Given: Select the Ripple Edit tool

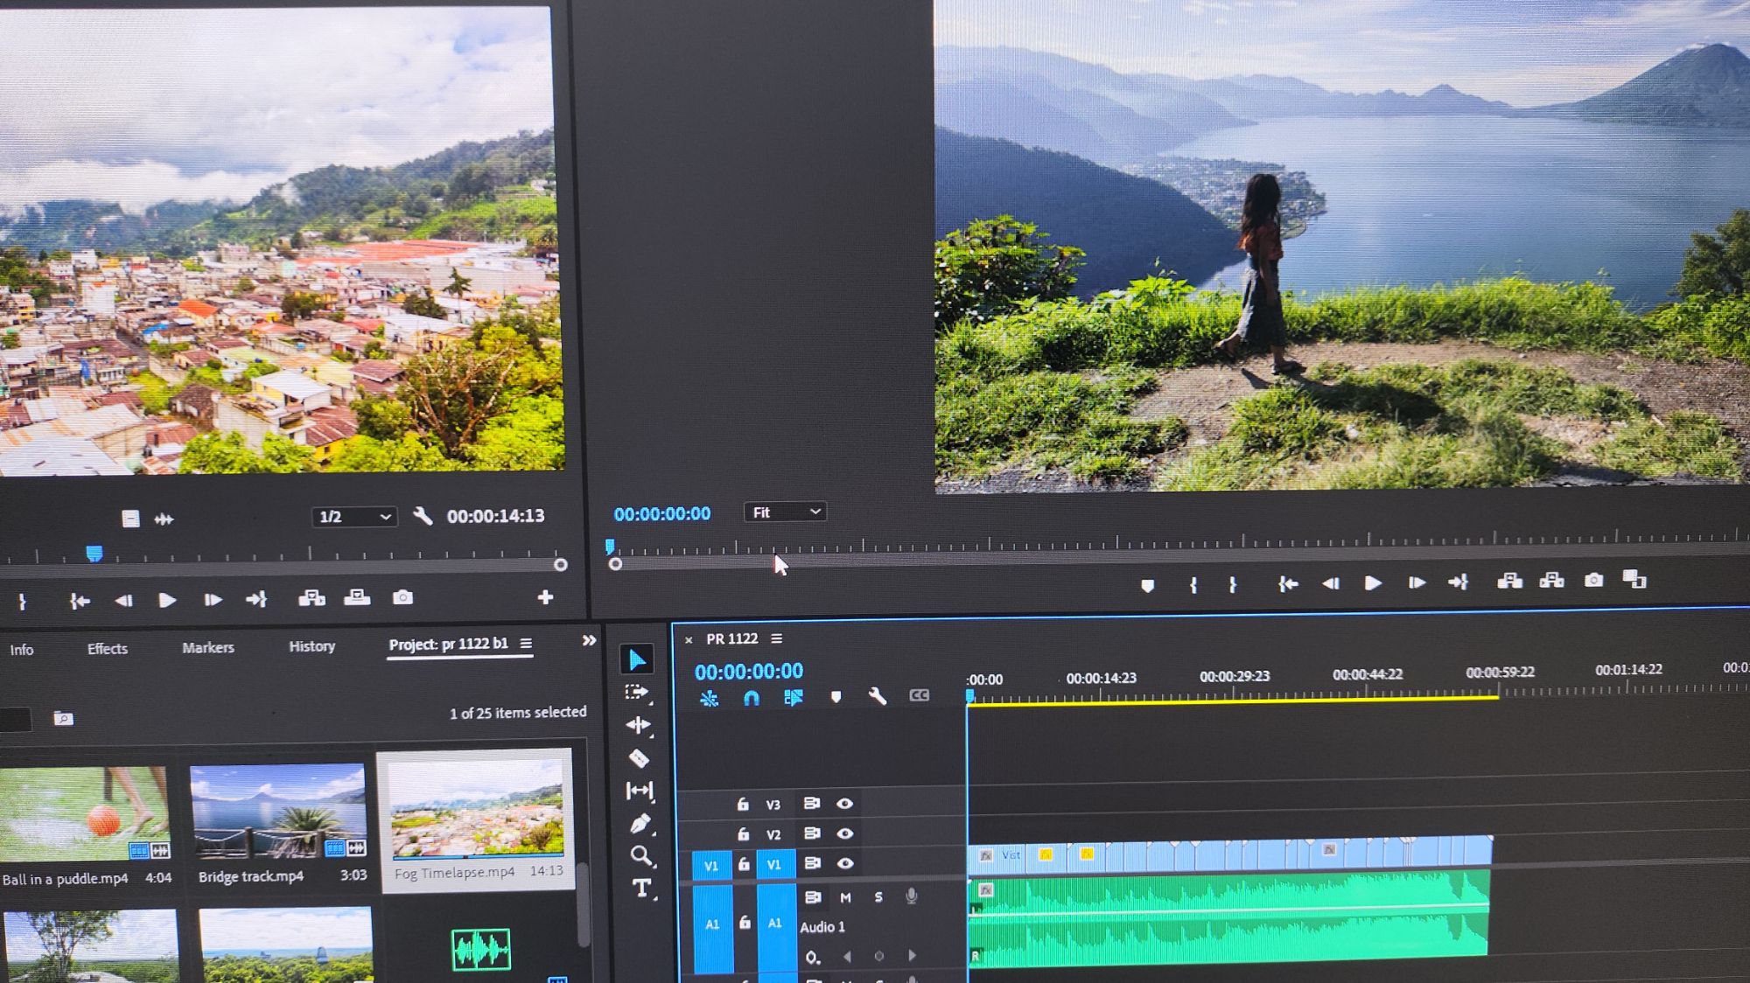Looking at the screenshot, I should pyautogui.click(x=639, y=725).
